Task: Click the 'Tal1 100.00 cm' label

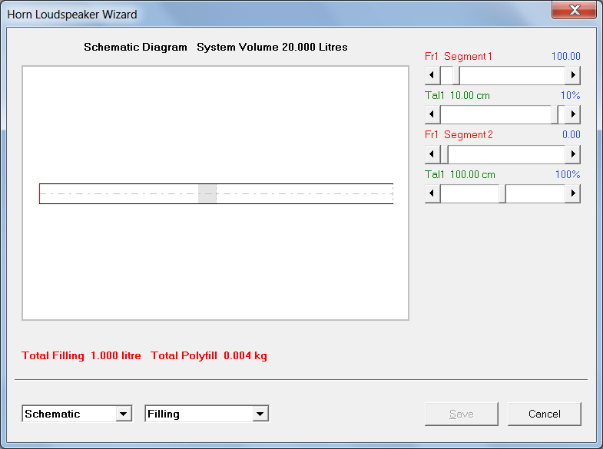Action: [x=460, y=174]
